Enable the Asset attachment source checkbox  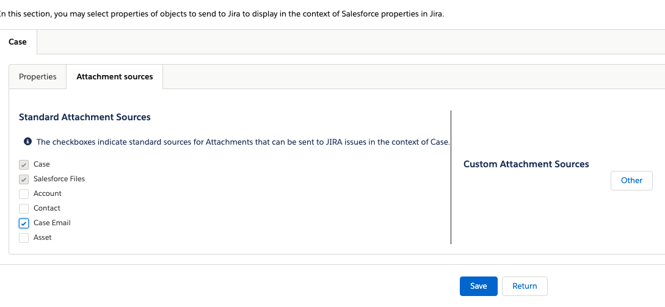pos(24,237)
